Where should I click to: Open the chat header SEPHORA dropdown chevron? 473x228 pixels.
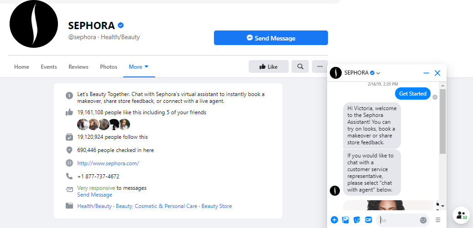tap(378, 73)
